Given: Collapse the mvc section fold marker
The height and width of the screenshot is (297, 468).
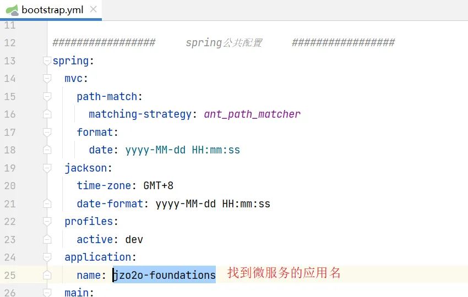Looking at the screenshot, I should point(47,79).
